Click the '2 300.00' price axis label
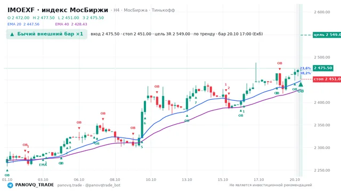The width and height of the screenshot is (341, 191). pyautogui.click(x=322, y=147)
